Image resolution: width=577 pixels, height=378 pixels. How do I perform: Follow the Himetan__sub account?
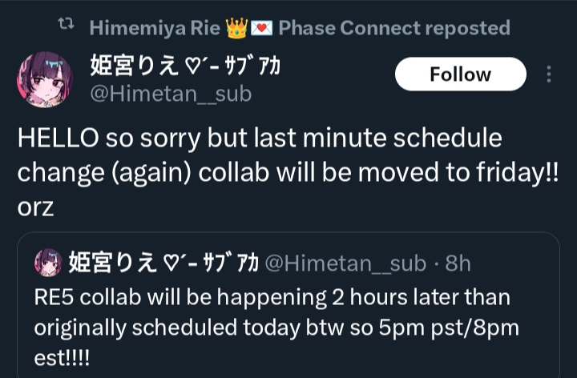pyautogui.click(x=460, y=74)
